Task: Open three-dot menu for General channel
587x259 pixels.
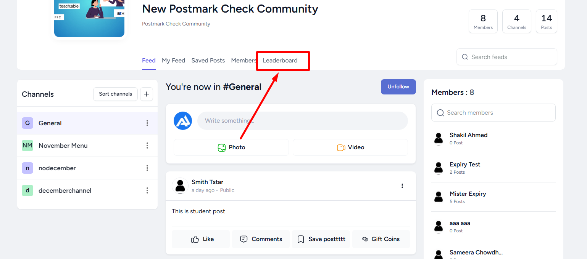Action: coord(147,123)
